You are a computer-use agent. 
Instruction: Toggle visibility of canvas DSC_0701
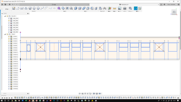(9, 18)
